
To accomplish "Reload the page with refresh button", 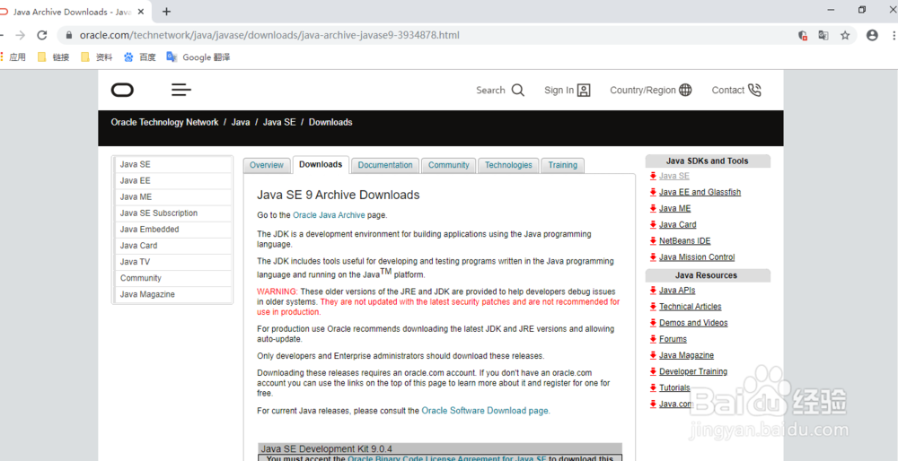I will (42, 35).
